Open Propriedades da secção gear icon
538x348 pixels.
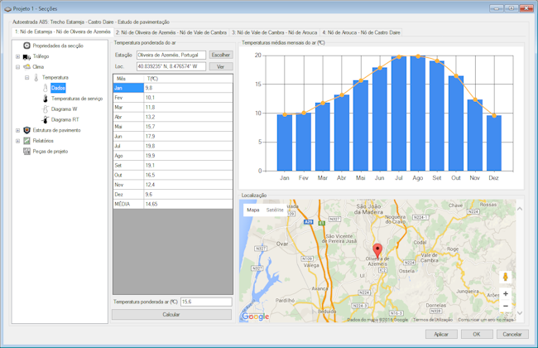point(27,46)
